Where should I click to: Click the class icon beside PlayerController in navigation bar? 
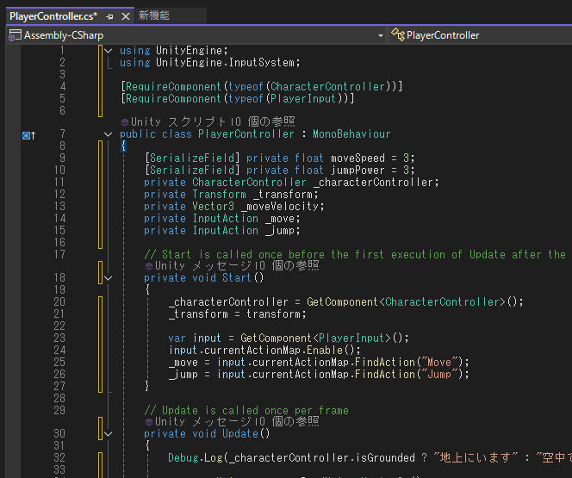tap(397, 35)
